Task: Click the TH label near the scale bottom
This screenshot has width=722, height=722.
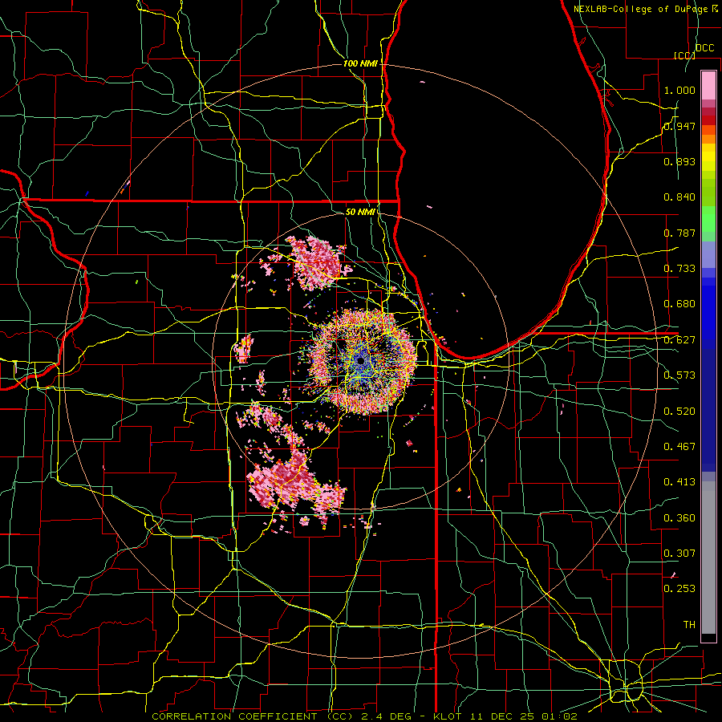Action: [x=689, y=625]
